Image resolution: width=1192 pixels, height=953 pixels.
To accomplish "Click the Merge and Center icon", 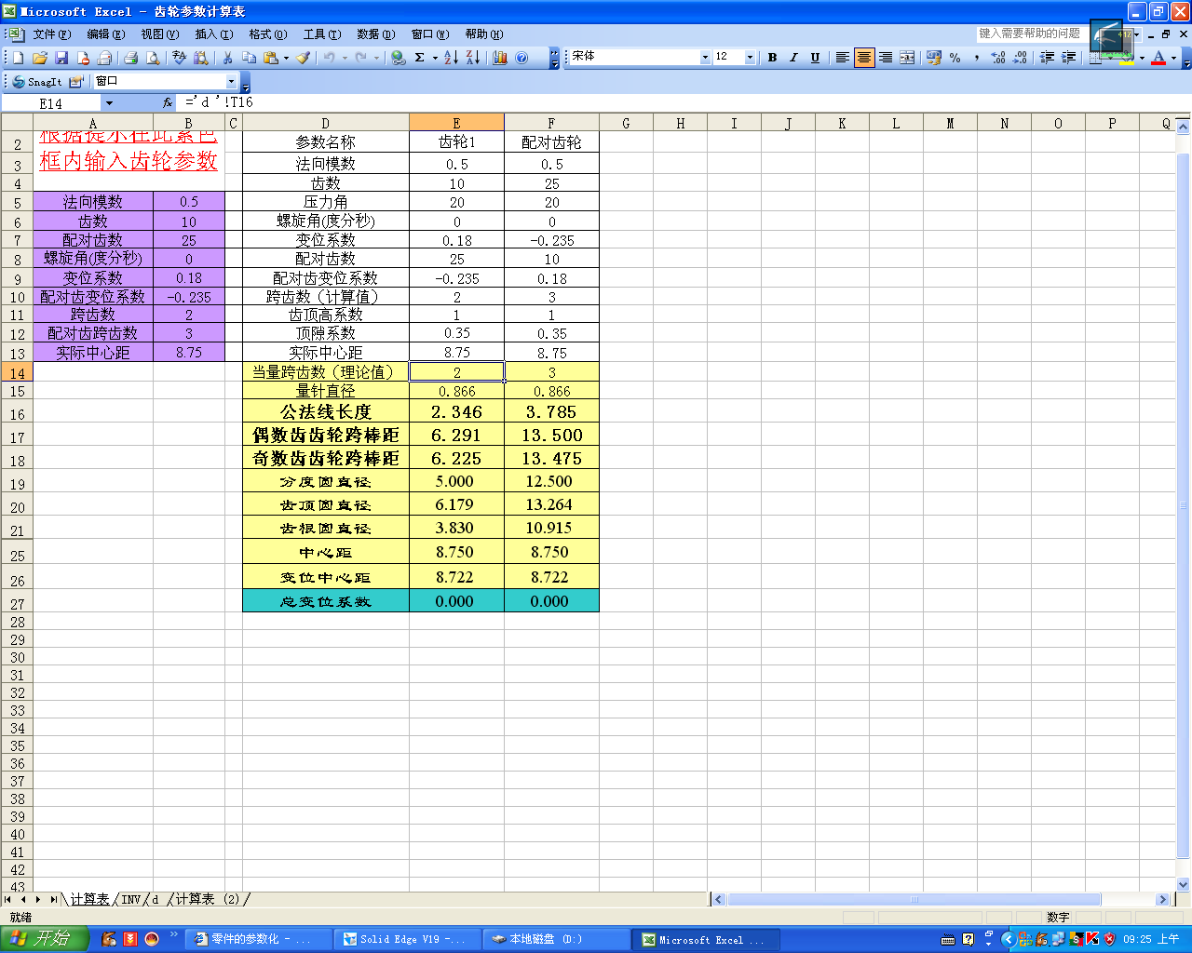I will click(x=907, y=58).
